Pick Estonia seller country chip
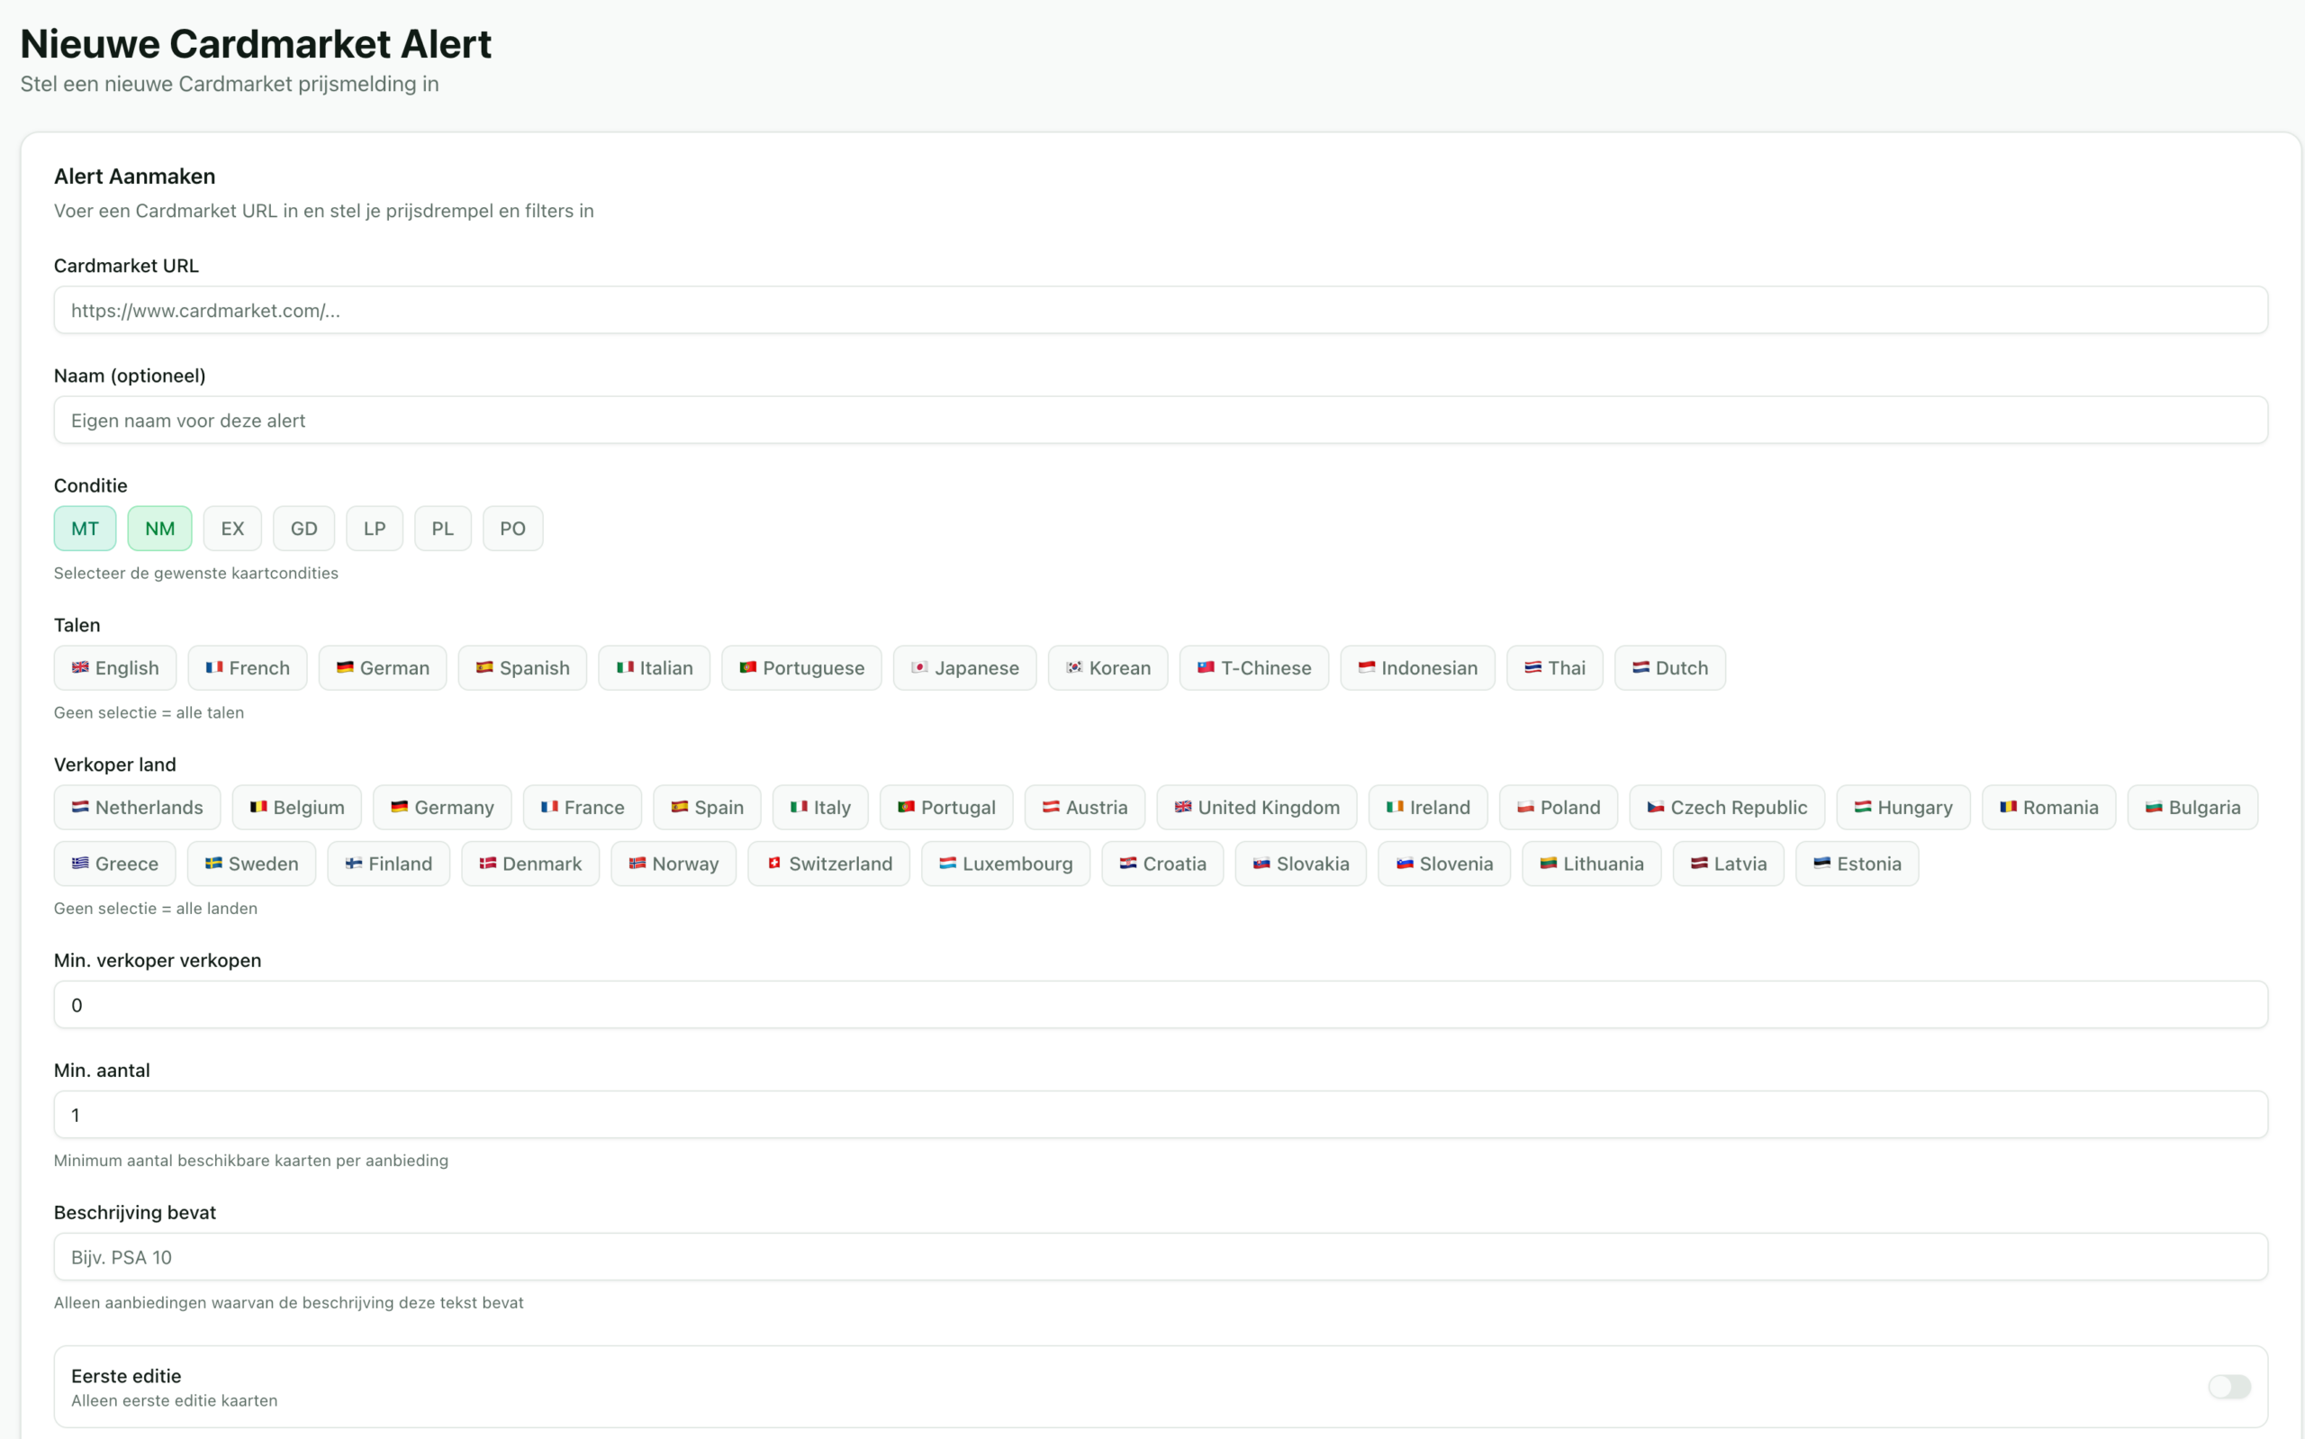 1856,864
